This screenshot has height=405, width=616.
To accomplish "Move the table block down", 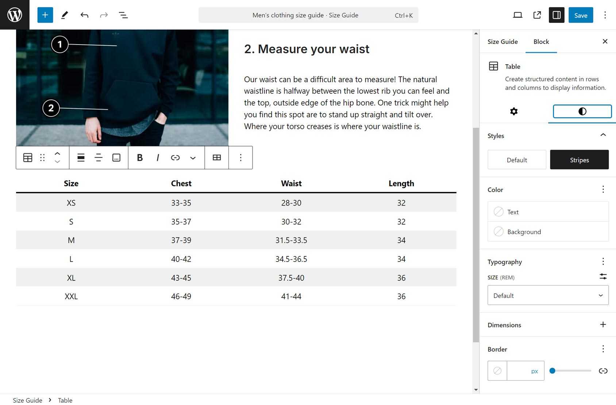I will click(x=57, y=162).
